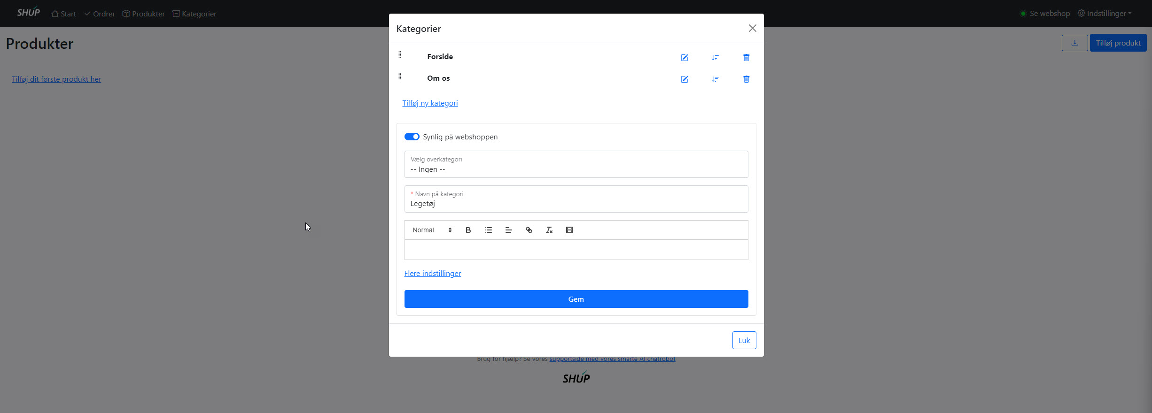Toggle bold formatting in the editor toolbar

(468, 230)
